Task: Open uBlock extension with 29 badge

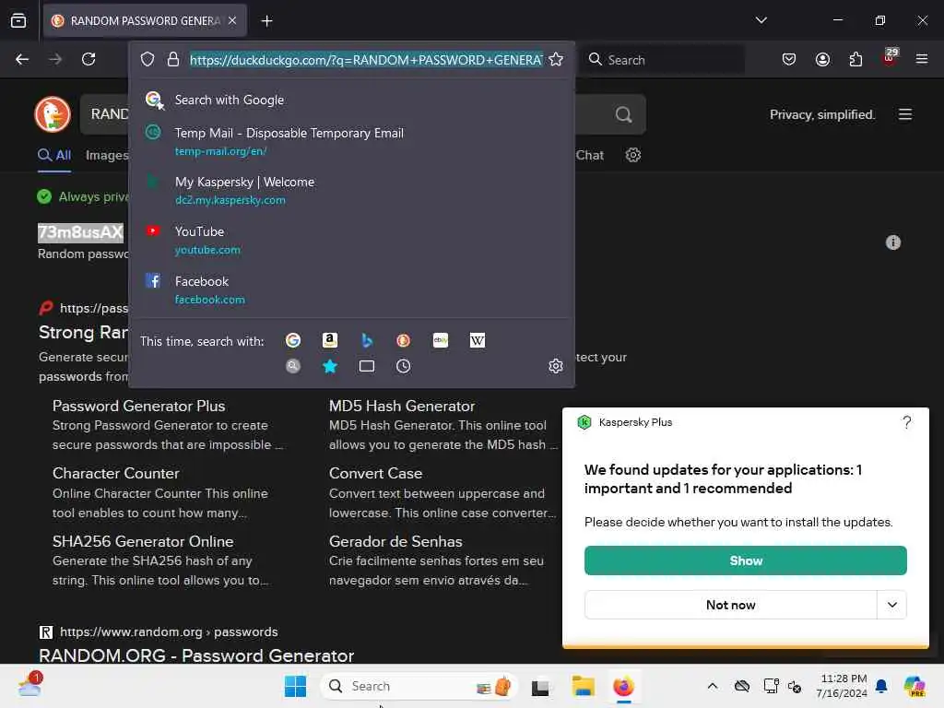Action: tap(890, 58)
